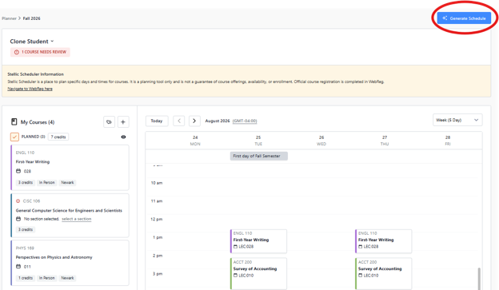Open Tuesday ENGL 110 First-Year Writing event
The width and height of the screenshot is (499, 290).
click(x=258, y=241)
